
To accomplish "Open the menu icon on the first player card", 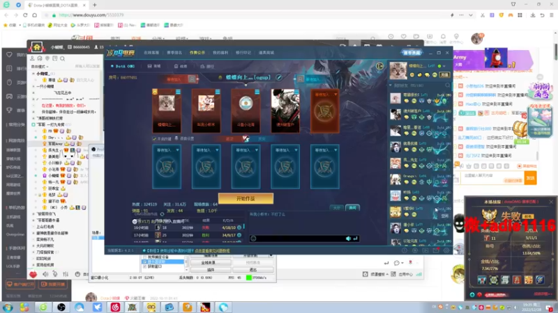I will [178, 92].
